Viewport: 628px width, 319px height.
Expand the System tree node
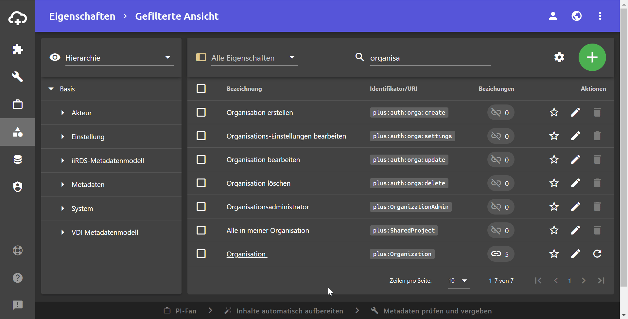(63, 208)
